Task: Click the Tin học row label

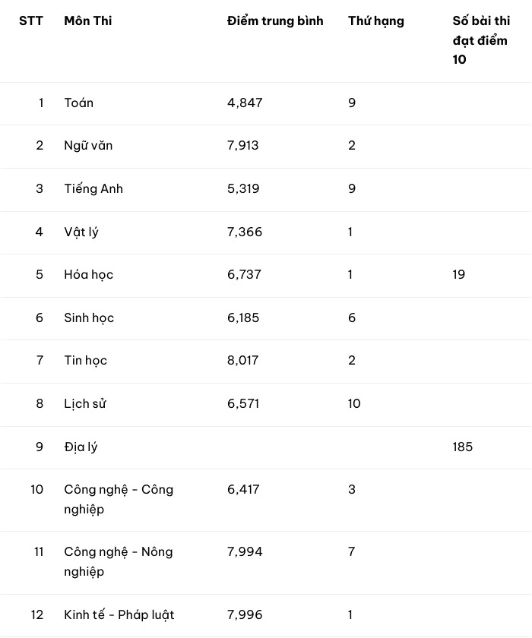Action: click(x=85, y=361)
